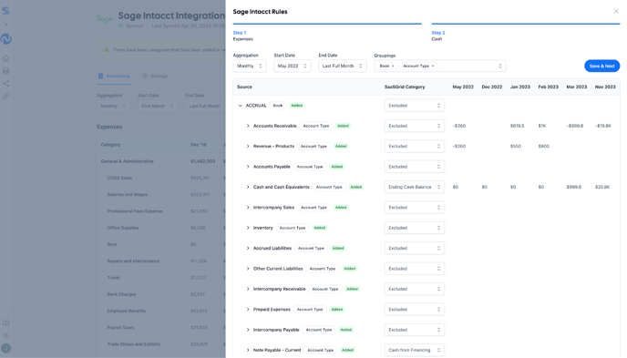Expand the Inventory row
The height and width of the screenshot is (358, 627).
(x=248, y=228)
